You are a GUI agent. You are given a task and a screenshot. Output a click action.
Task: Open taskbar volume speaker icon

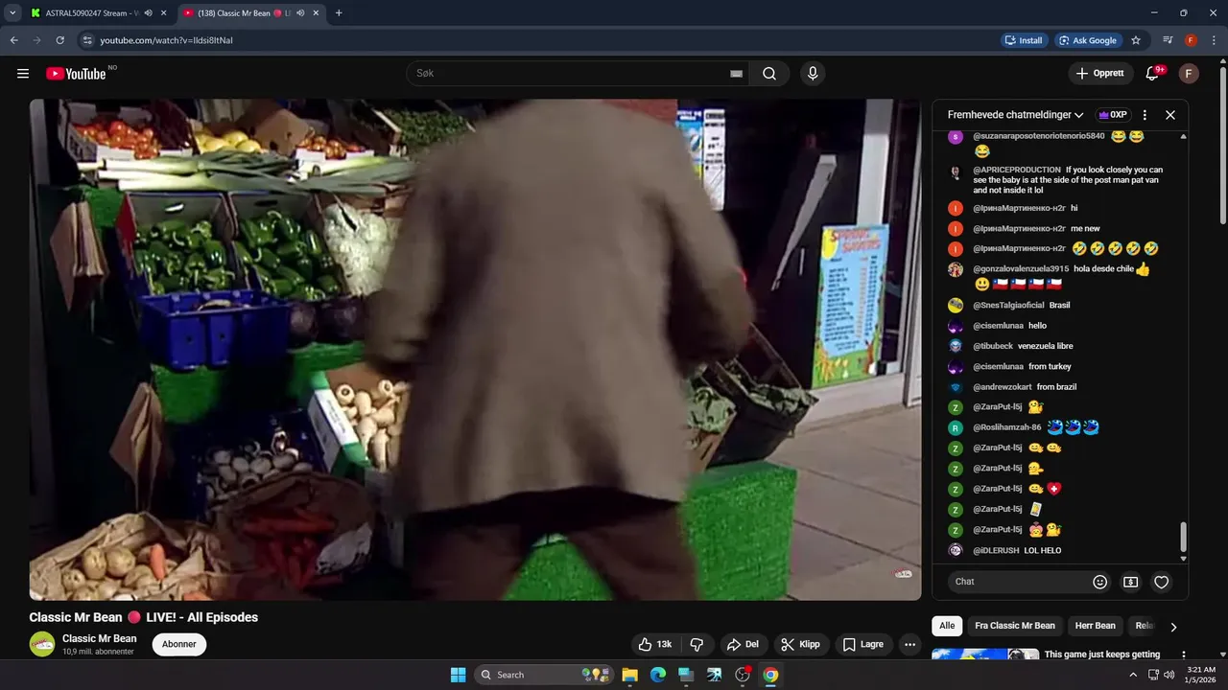pos(1169,675)
